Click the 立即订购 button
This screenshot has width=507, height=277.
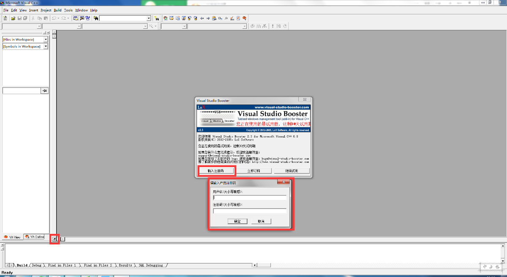pos(253,171)
